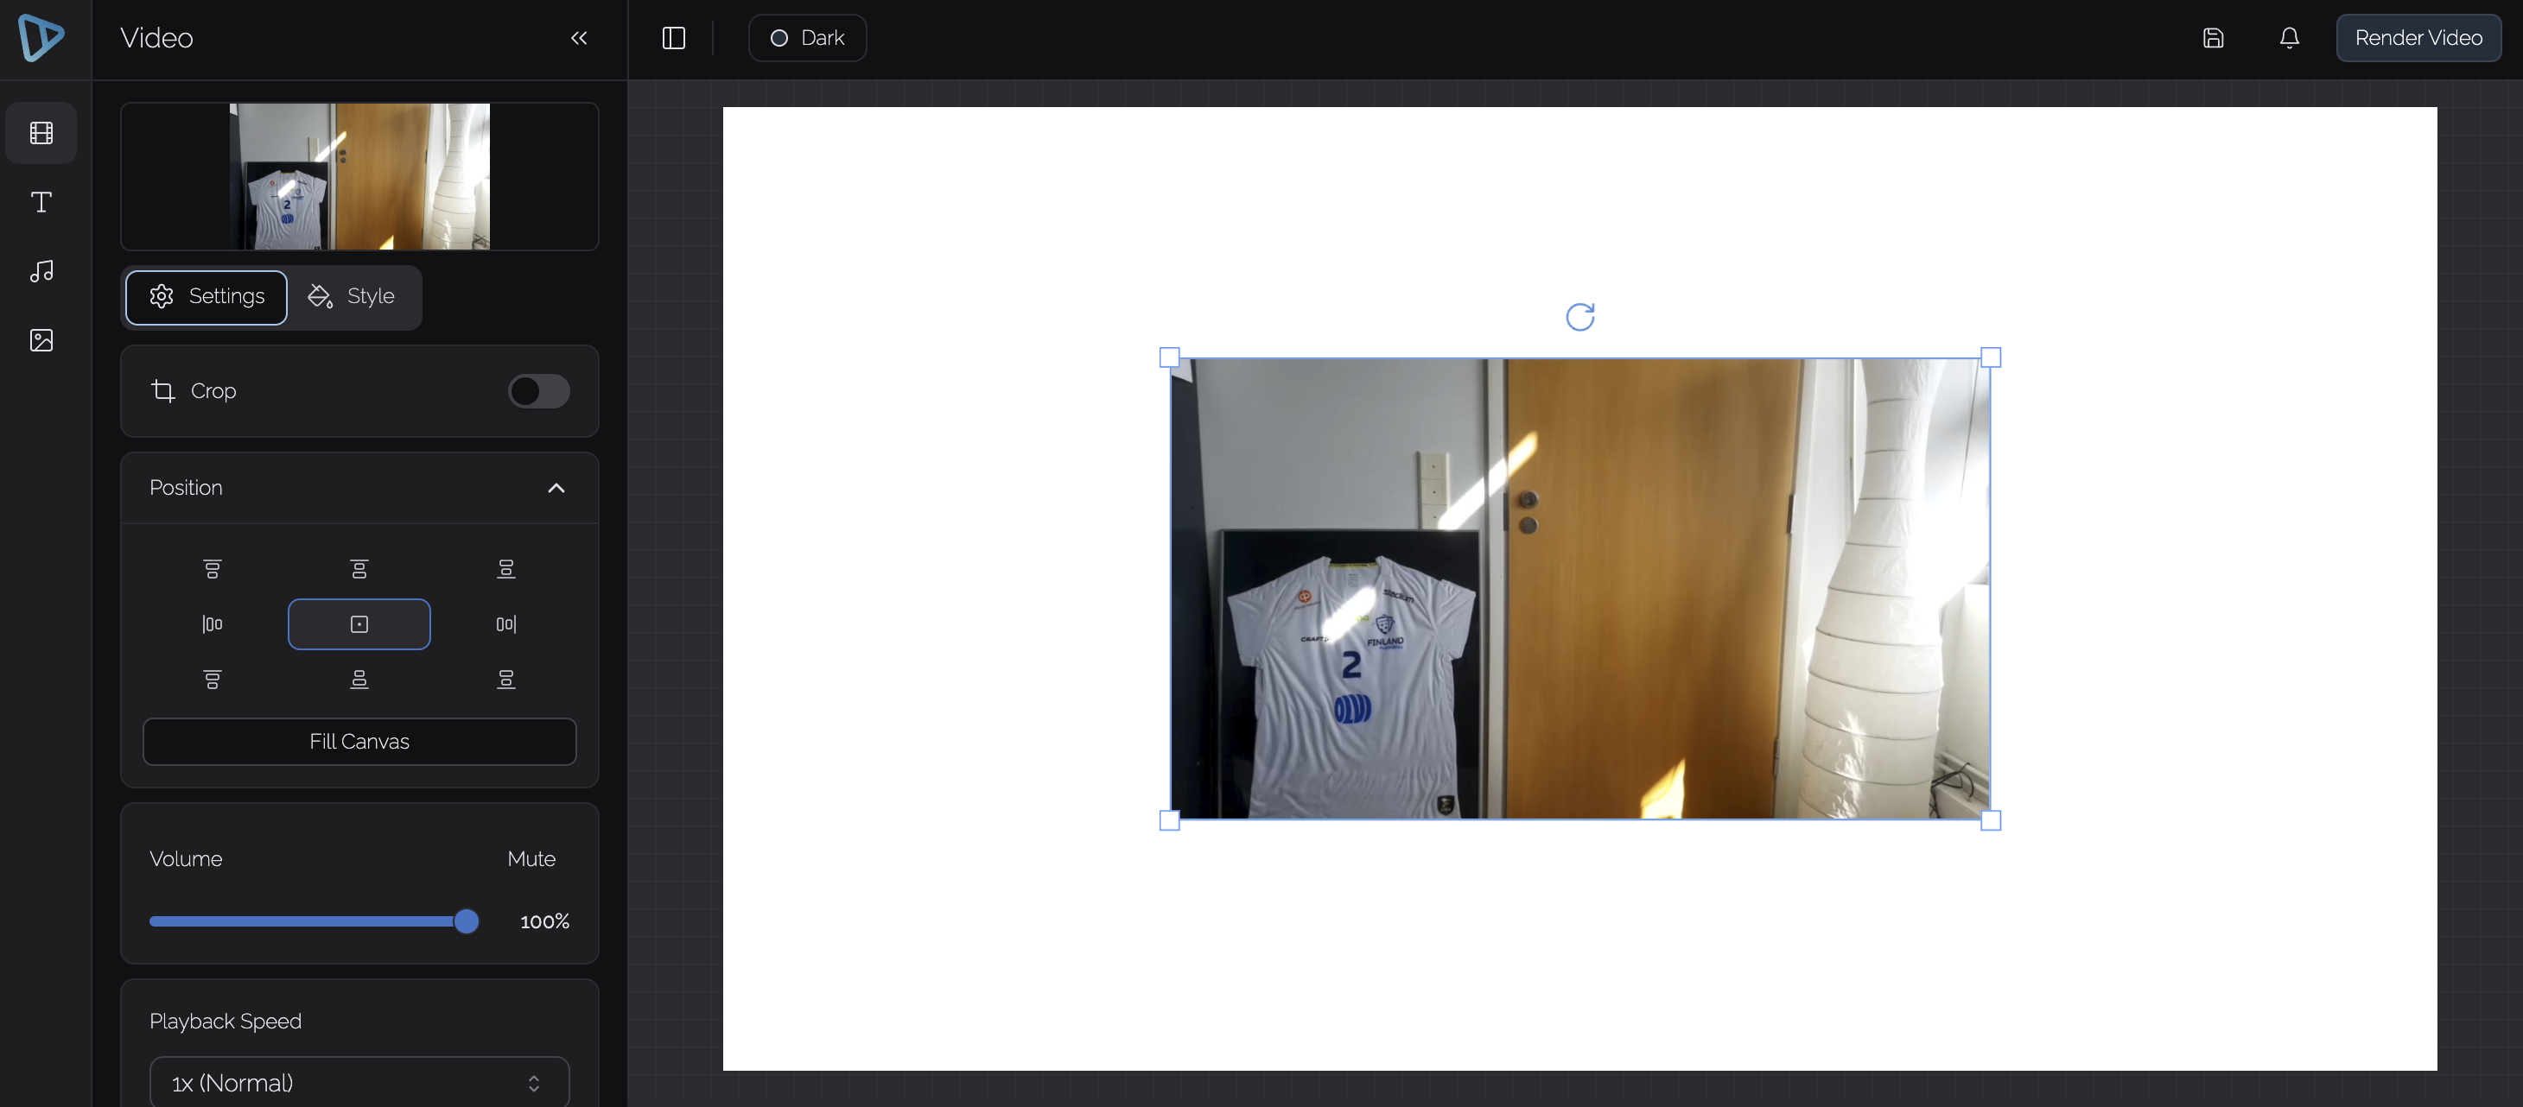Toggle the sidebar panel layout icon

673,38
